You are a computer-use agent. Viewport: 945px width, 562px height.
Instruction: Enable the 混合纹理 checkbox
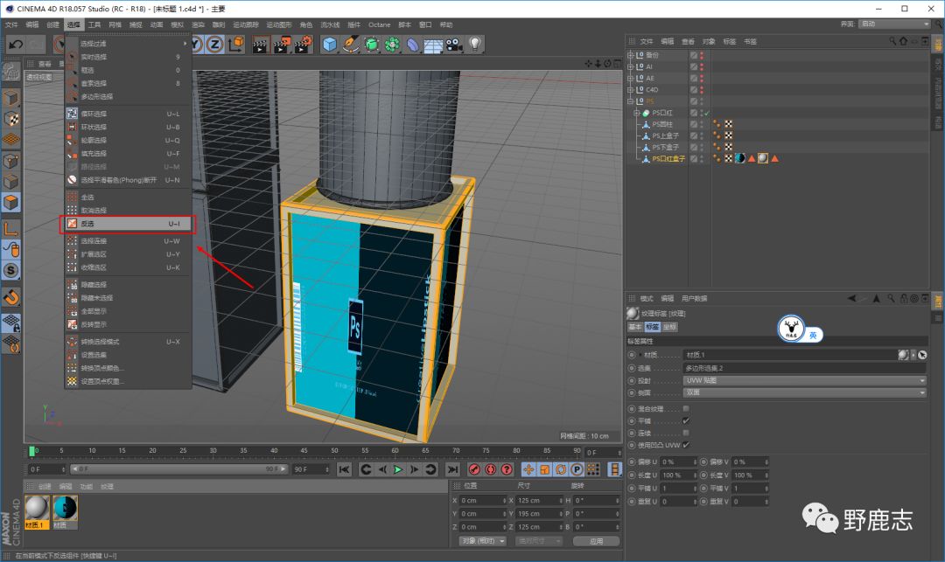[x=686, y=408]
